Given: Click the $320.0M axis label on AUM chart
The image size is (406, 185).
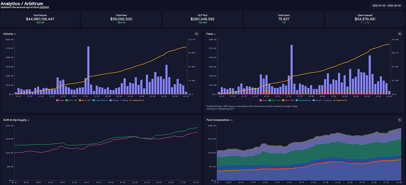Looking at the screenshot, I should click(x=9, y=126).
